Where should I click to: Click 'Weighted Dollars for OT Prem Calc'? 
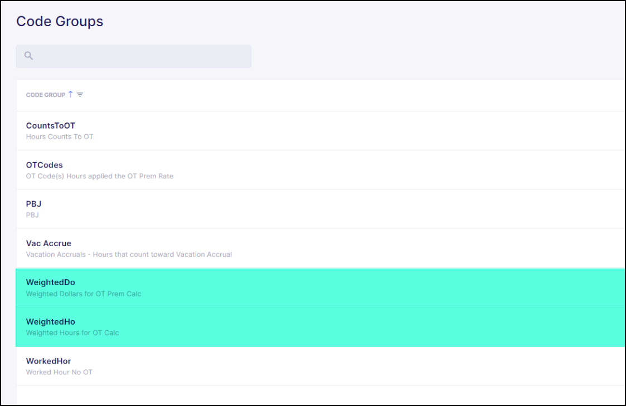pos(84,294)
